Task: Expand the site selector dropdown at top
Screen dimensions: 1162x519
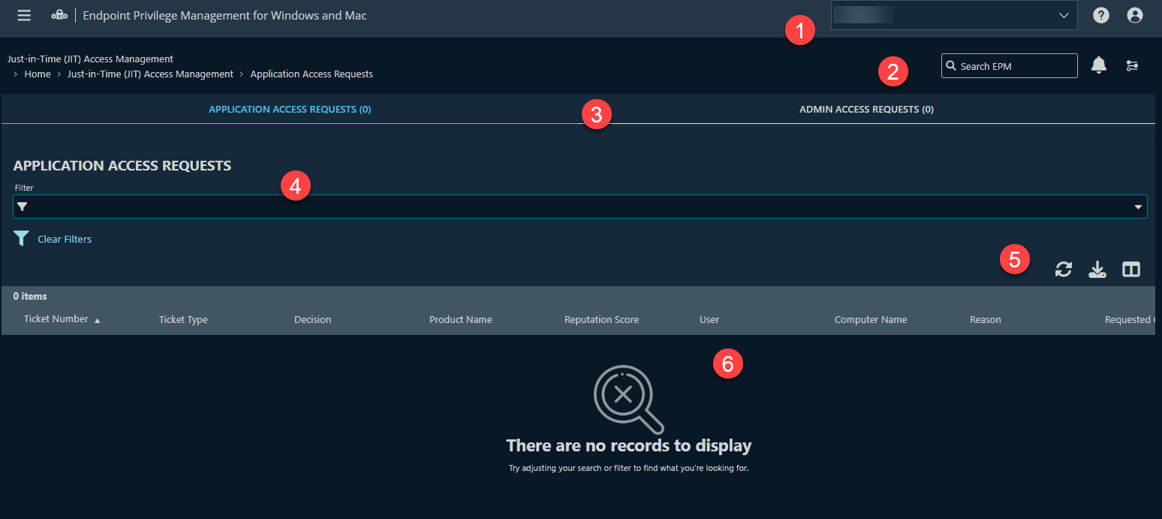Action: [1064, 15]
